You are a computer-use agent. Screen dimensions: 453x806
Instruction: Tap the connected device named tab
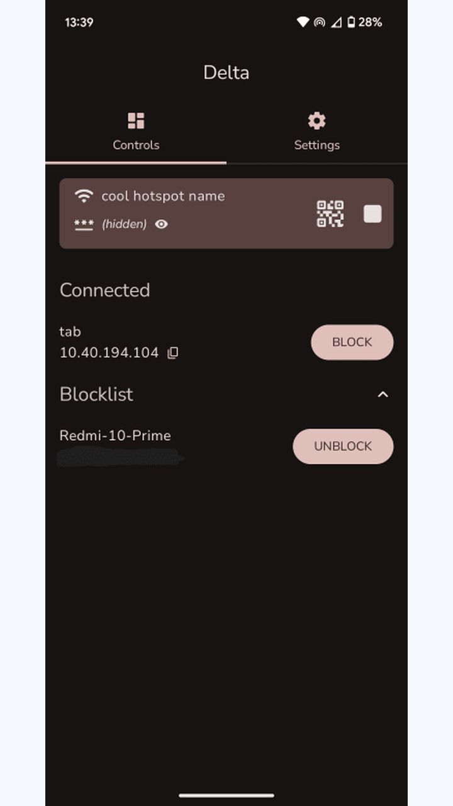pos(70,331)
